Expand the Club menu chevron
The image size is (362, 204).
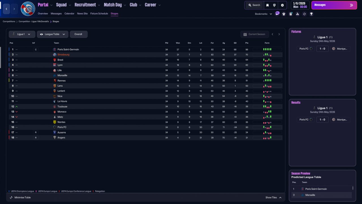coord(140,5)
